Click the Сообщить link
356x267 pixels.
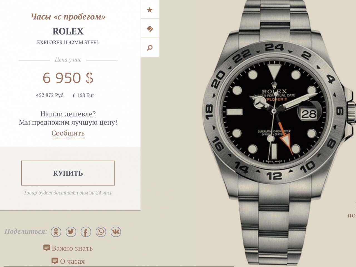click(68, 133)
